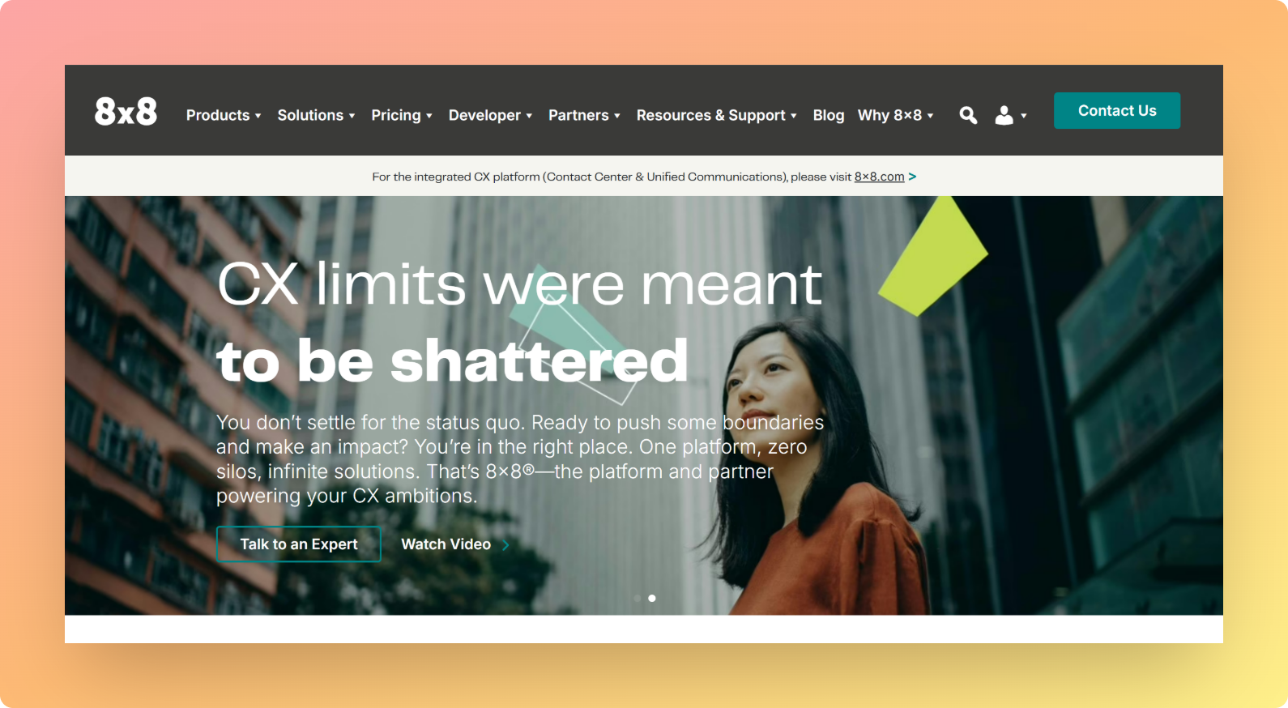Click the chevron beside Watch Video
Image resolution: width=1288 pixels, height=708 pixels.
point(505,545)
